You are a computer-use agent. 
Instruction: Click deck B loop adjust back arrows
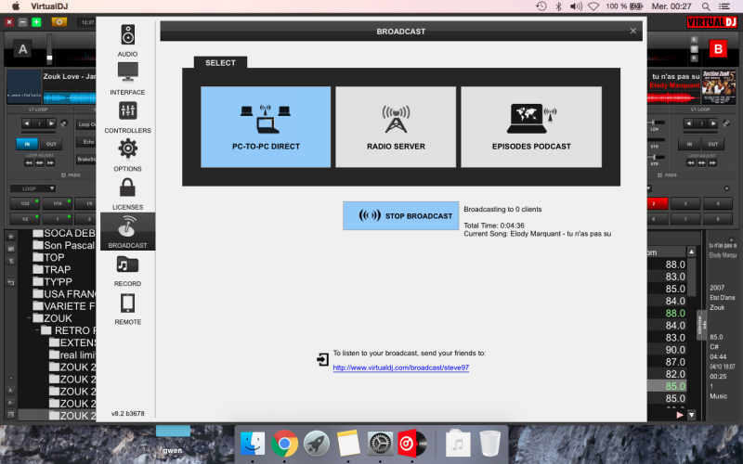691,163
